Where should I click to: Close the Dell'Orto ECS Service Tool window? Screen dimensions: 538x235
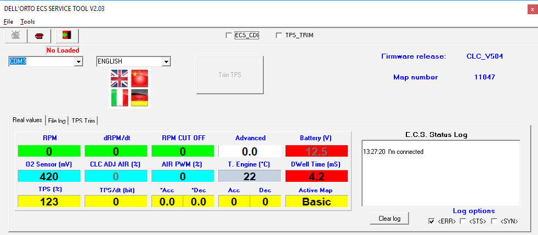pyautogui.click(x=532, y=10)
